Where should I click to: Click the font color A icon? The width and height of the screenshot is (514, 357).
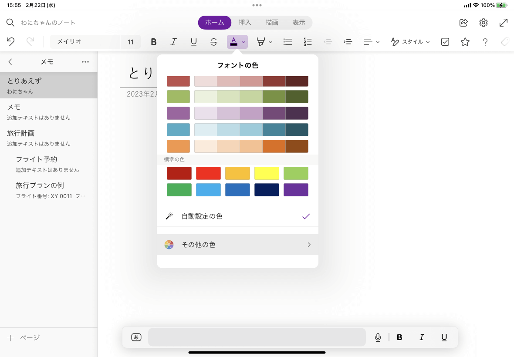234,42
